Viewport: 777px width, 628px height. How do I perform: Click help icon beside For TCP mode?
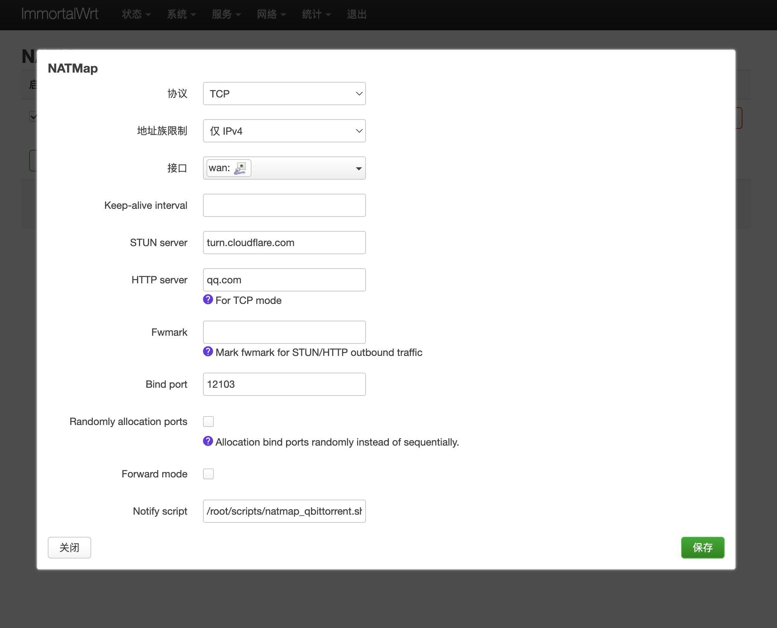coord(208,300)
